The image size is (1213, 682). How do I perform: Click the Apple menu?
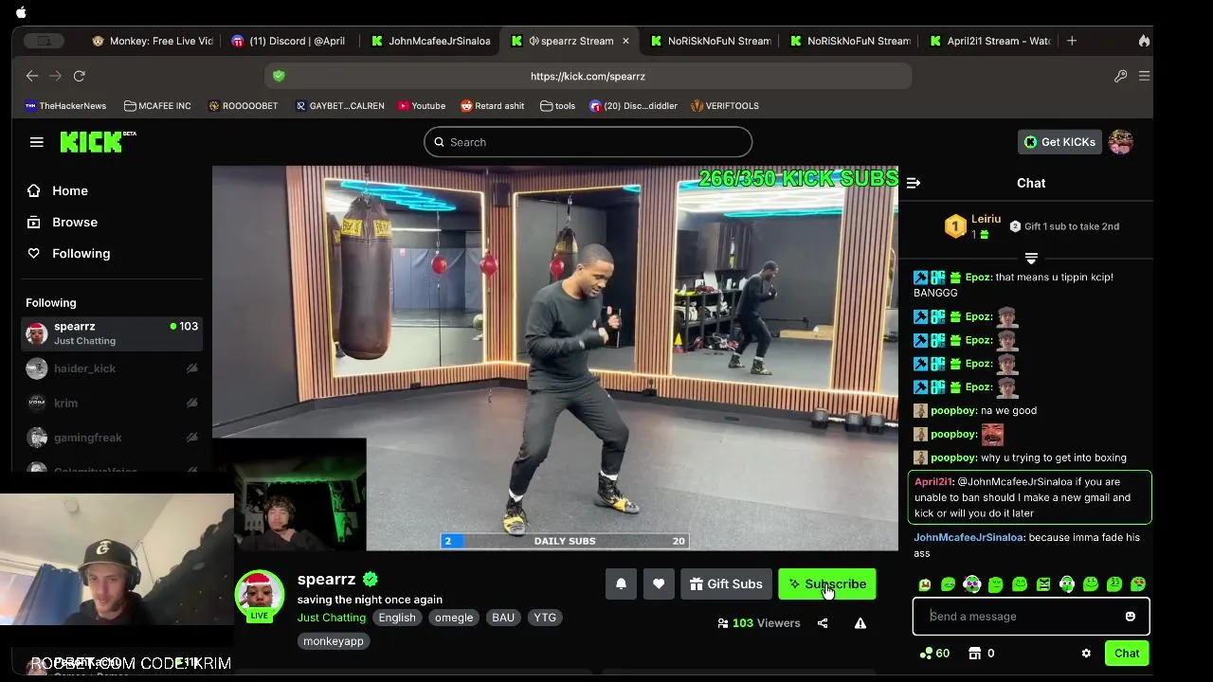click(x=21, y=12)
